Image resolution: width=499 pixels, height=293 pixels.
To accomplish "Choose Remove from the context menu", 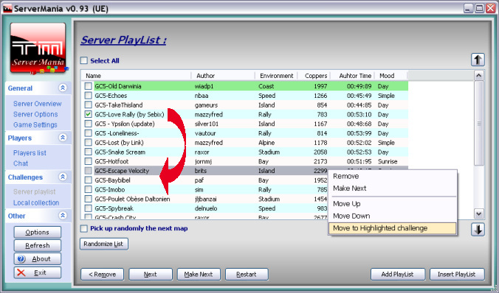I will 393,176.
